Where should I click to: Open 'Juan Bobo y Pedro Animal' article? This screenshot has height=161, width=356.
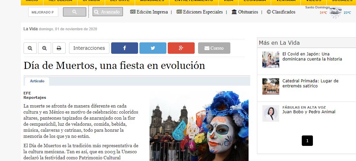pyautogui.click(x=309, y=112)
